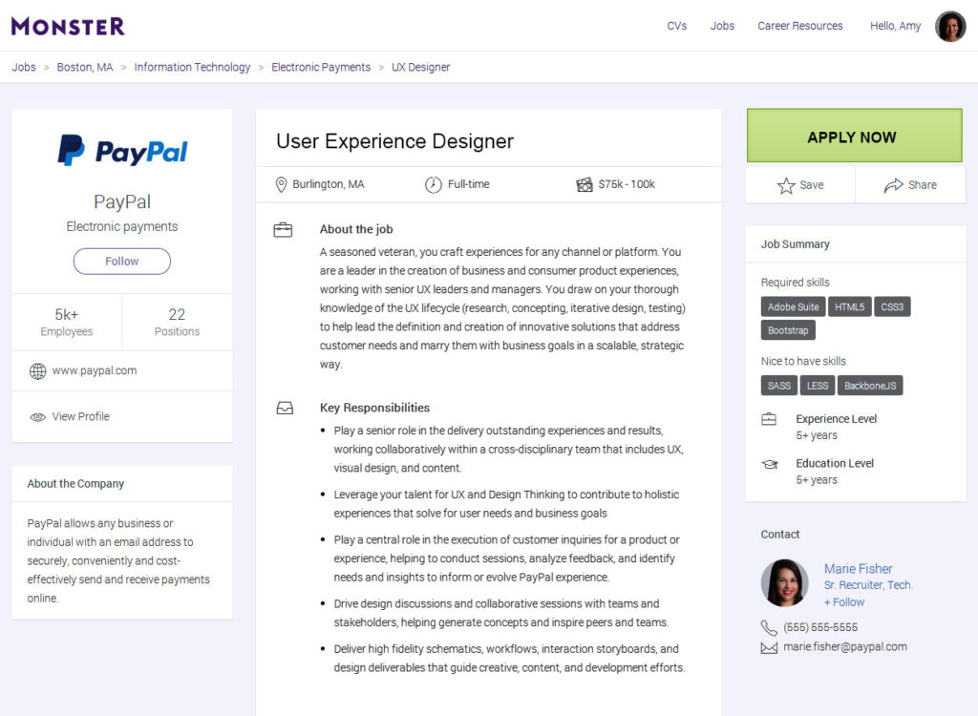Screen dimensions: 978x716
Task: Open Amy's profile avatar
Action: click(950, 26)
